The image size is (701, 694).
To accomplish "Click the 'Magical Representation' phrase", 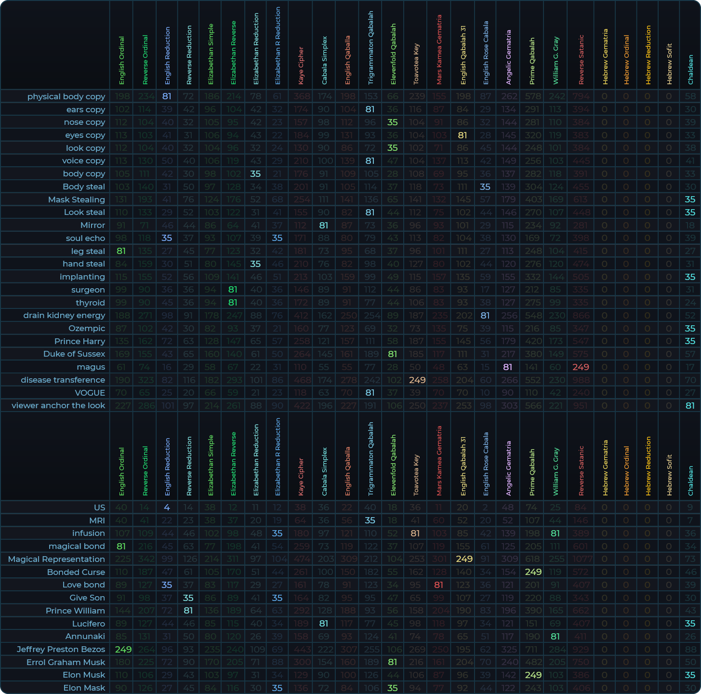I will tap(56, 559).
